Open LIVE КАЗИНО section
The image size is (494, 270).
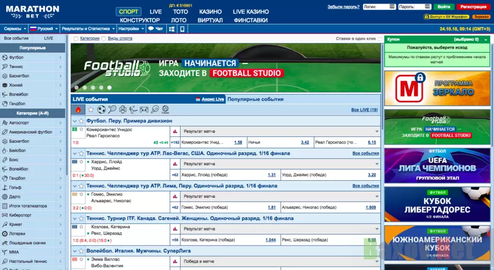(x=251, y=12)
